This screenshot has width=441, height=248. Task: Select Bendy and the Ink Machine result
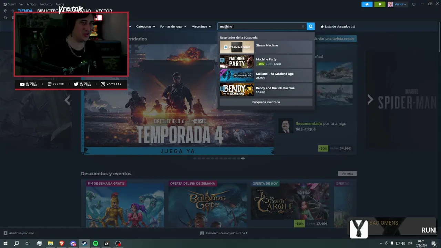coord(266,90)
